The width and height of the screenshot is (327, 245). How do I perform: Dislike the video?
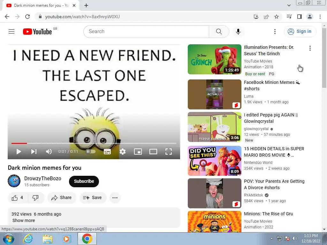coord(36,197)
